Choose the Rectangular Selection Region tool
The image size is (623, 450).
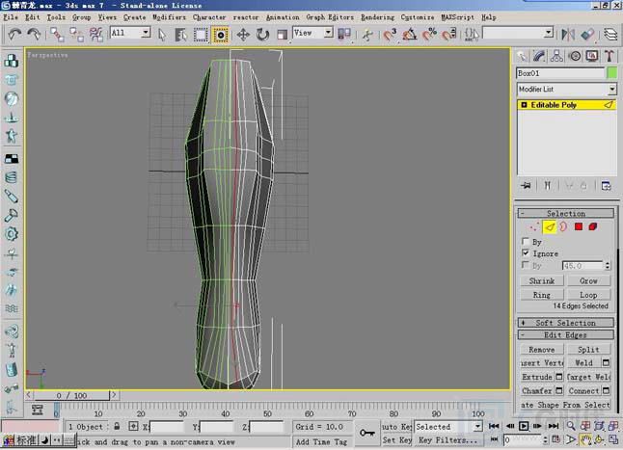pos(201,35)
